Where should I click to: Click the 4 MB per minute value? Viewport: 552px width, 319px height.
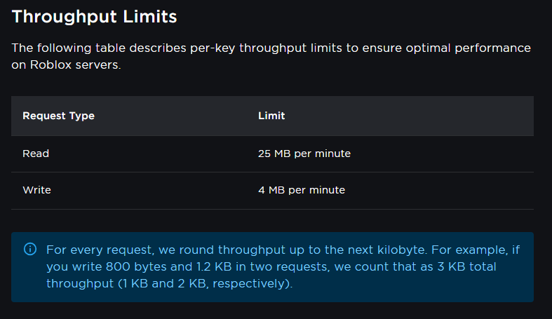point(302,190)
